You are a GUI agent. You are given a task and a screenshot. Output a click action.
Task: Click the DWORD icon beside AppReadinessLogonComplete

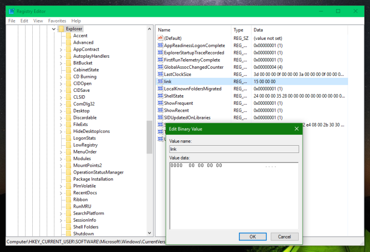click(x=160, y=45)
